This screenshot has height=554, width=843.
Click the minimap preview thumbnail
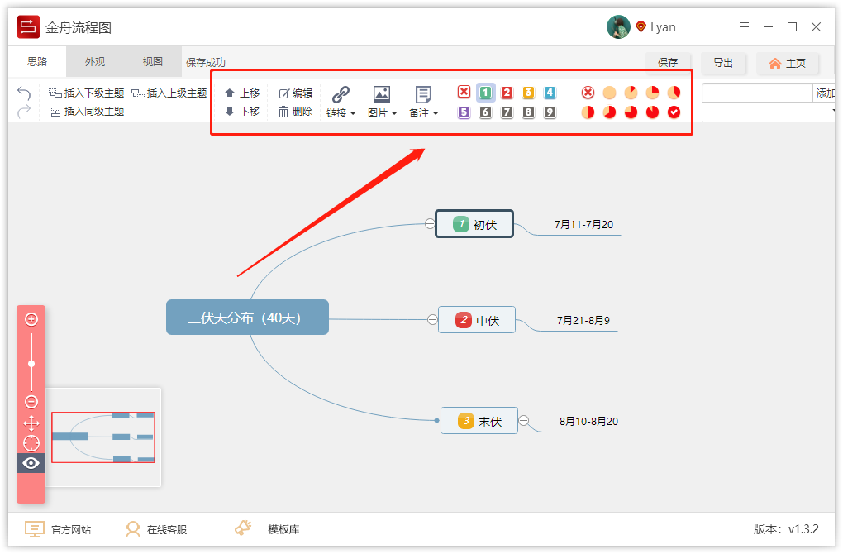click(x=103, y=437)
